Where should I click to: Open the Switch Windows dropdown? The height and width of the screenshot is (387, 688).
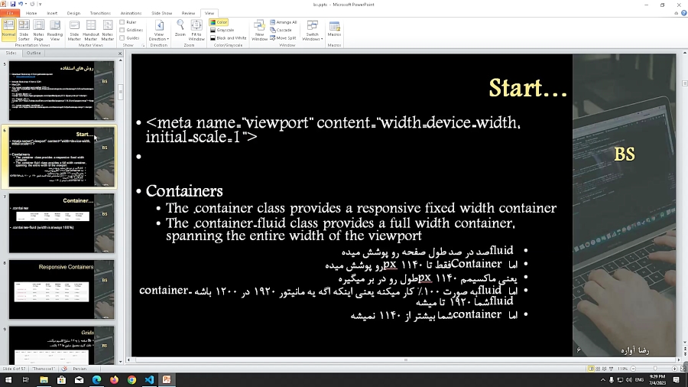coord(312,31)
